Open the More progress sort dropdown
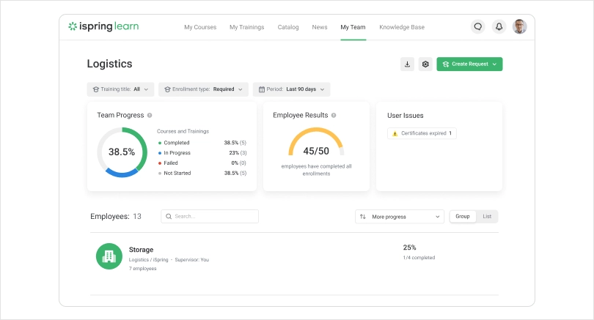 (x=399, y=217)
